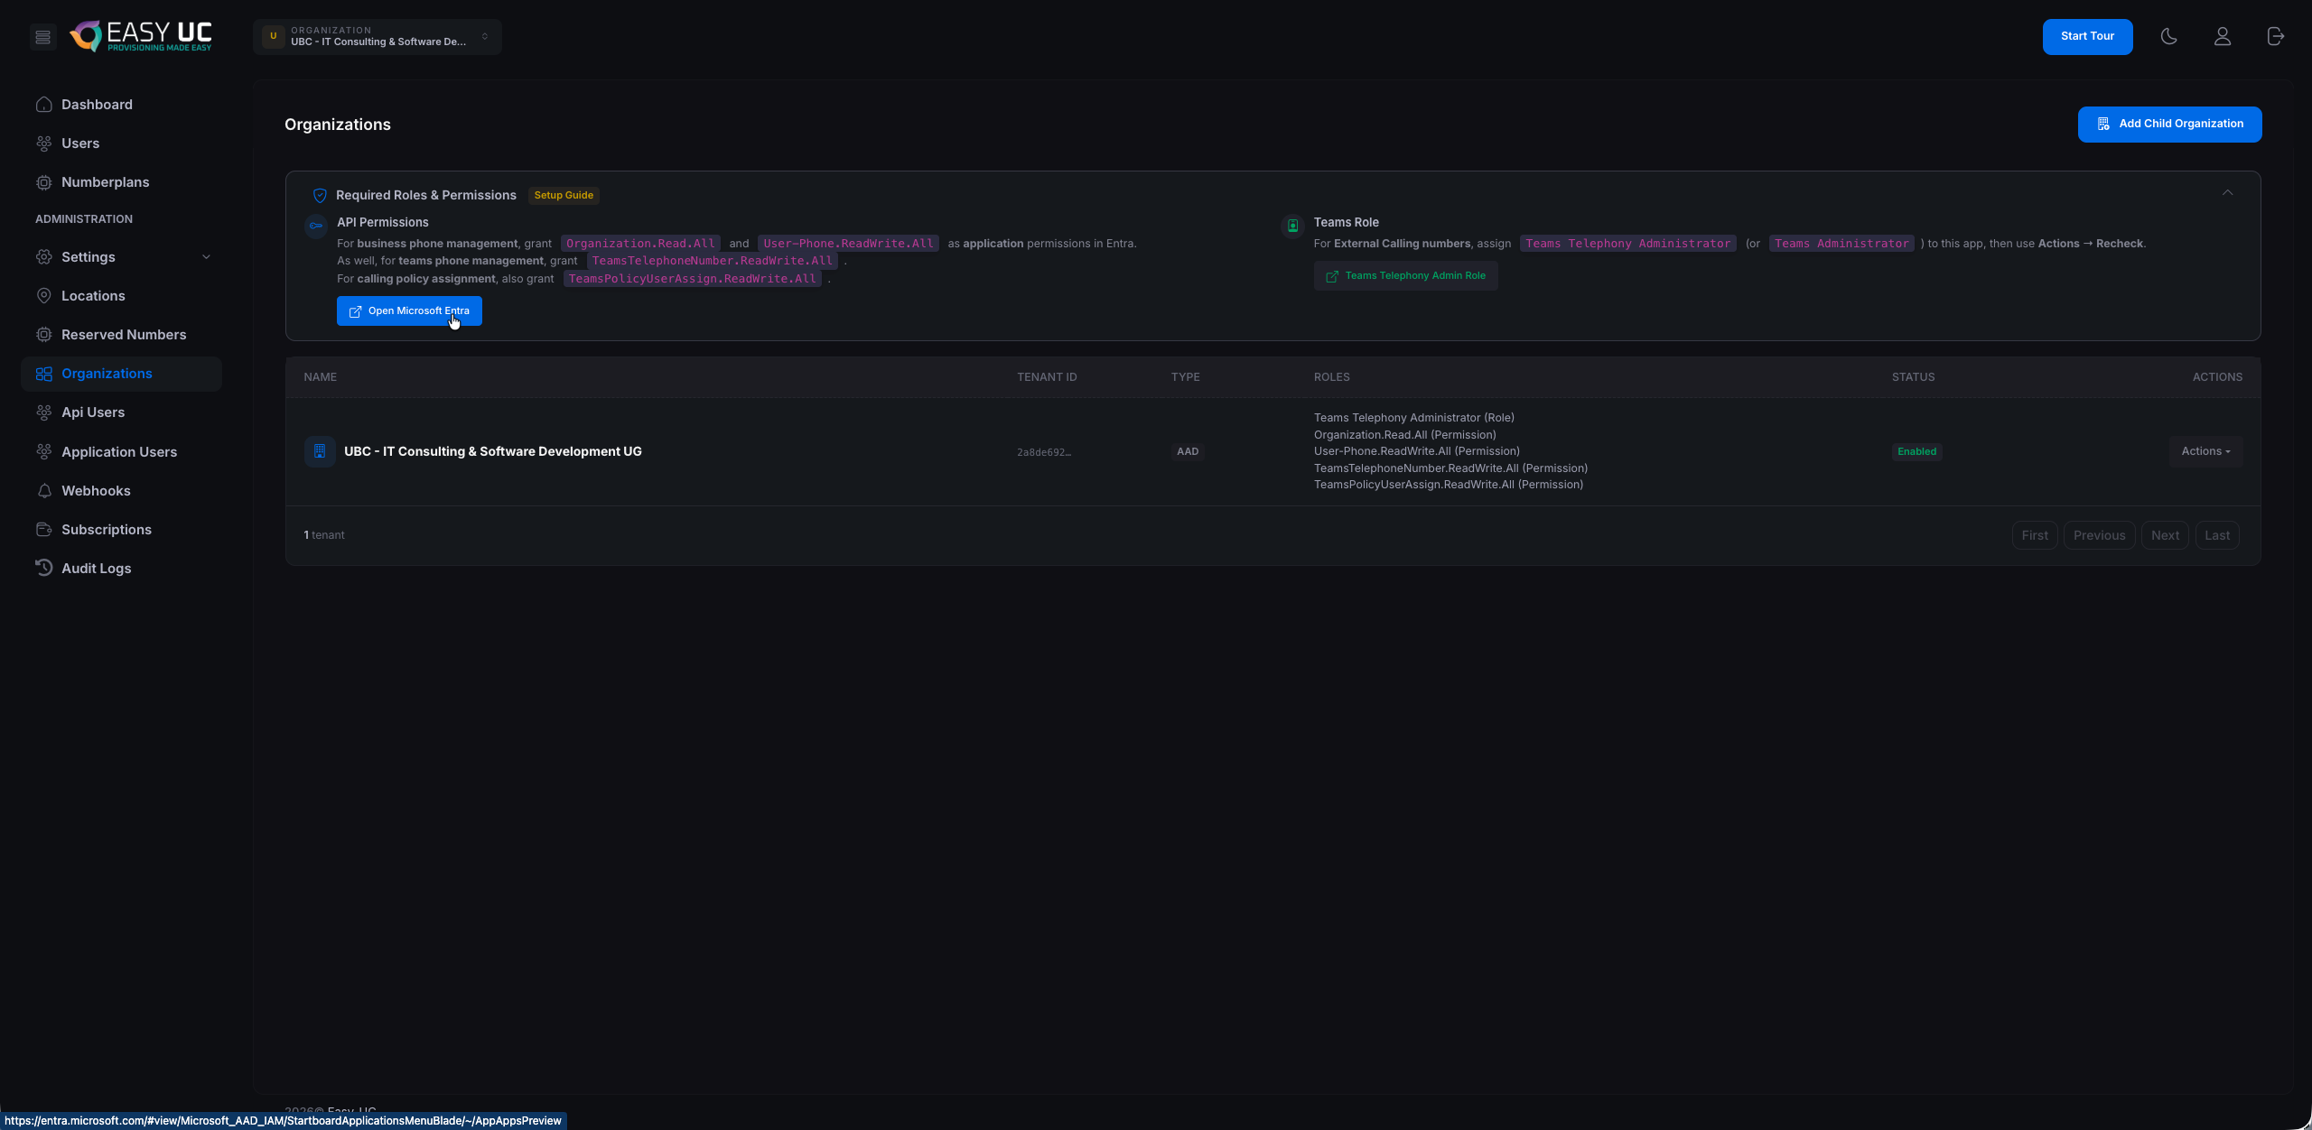Click Open Microsoft Entra button

click(x=409, y=311)
